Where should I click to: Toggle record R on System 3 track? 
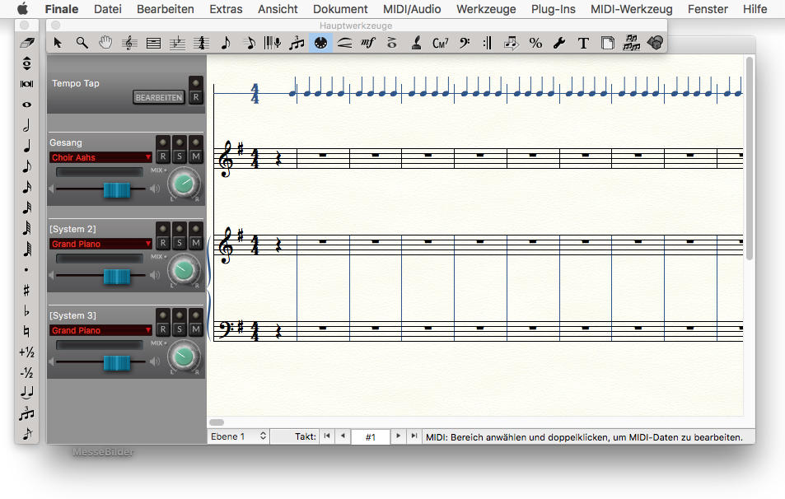(163, 330)
